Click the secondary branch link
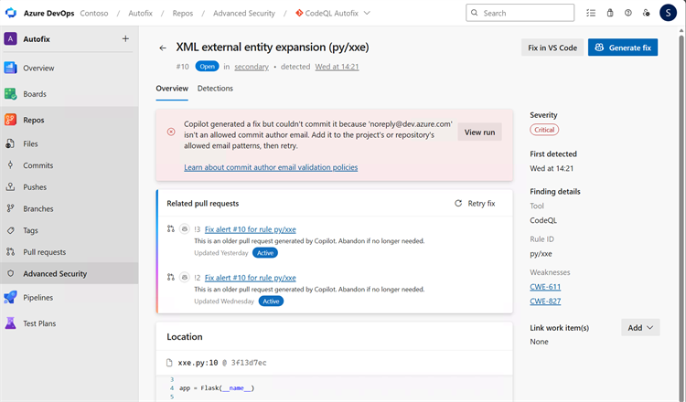This screenshot has width=686, height=402. click(252, 67)
